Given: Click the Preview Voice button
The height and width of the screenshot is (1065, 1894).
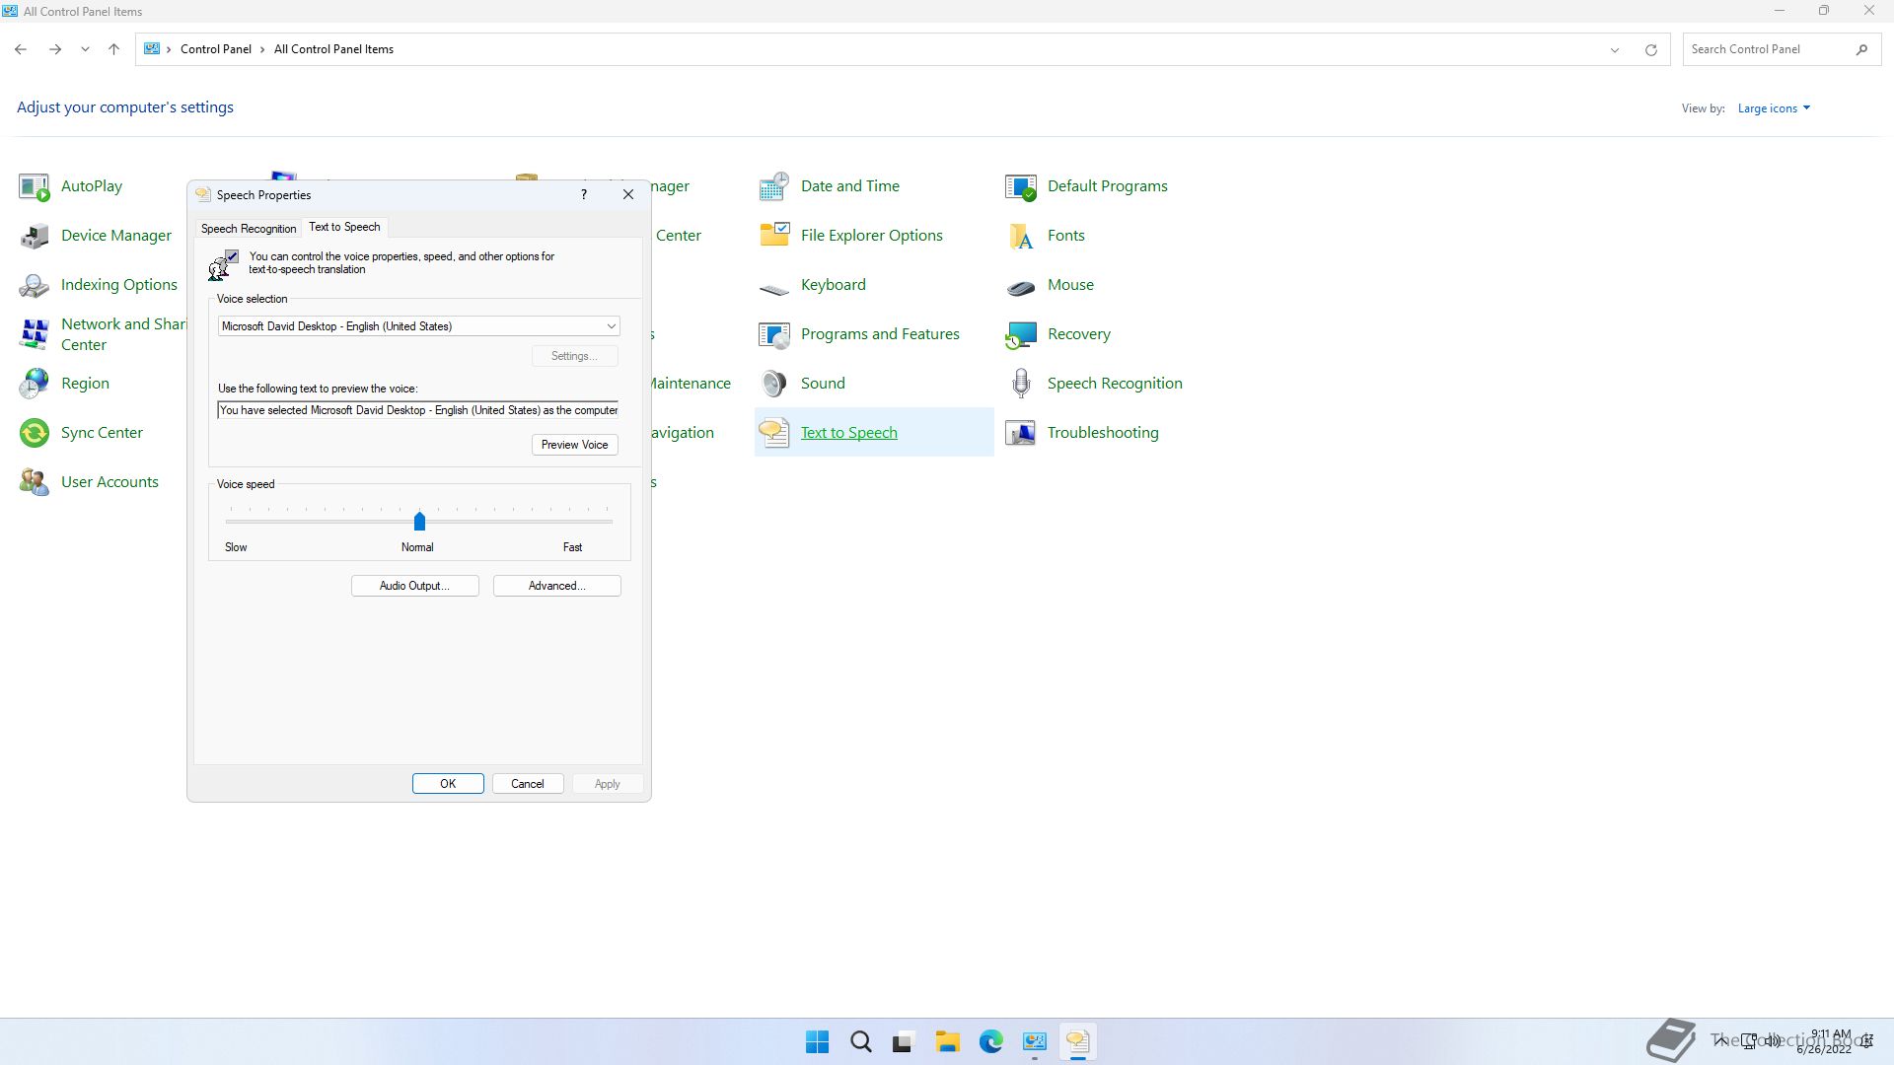Looking at the screenshot, I should 575,445.
